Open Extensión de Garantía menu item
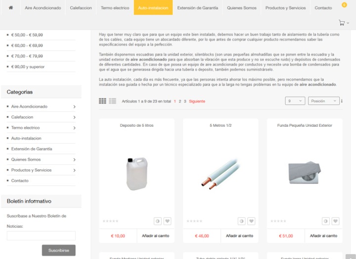The width and height of the screenshot is (356, 259). coord(197,8)
